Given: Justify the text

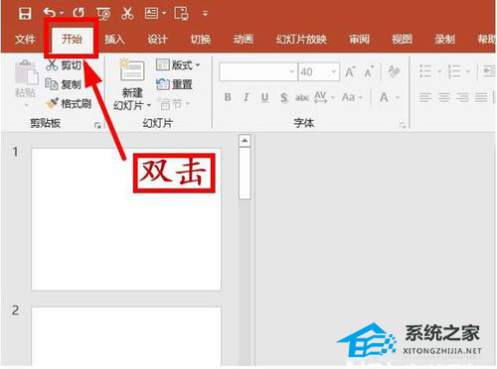Looking at the screenshot, I should pos(481,97).
